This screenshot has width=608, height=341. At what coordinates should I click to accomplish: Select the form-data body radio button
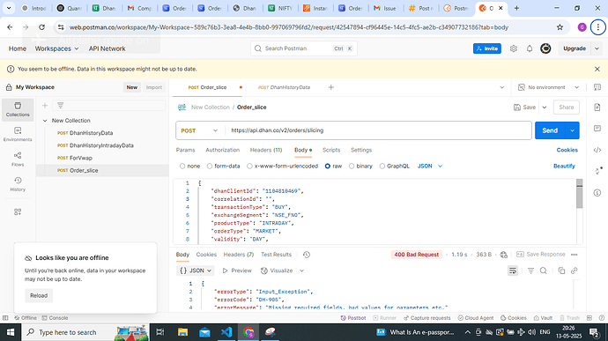[x=210, y=166]
